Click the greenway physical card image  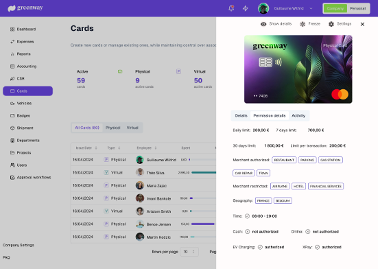point(298,69)
